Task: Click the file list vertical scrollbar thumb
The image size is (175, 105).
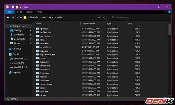Action: click(170, 30)
